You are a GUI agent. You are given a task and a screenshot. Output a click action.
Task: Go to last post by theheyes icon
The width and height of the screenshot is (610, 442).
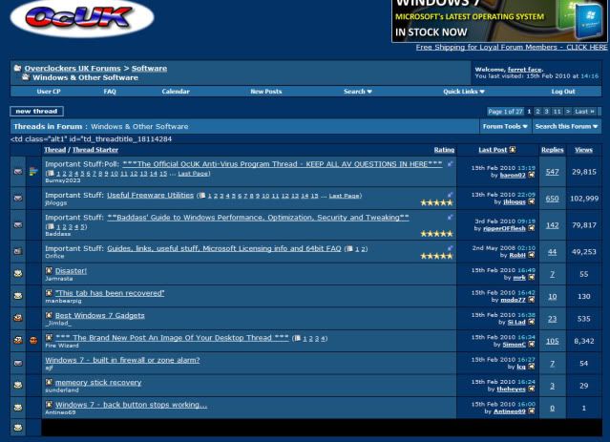(532, 389)
